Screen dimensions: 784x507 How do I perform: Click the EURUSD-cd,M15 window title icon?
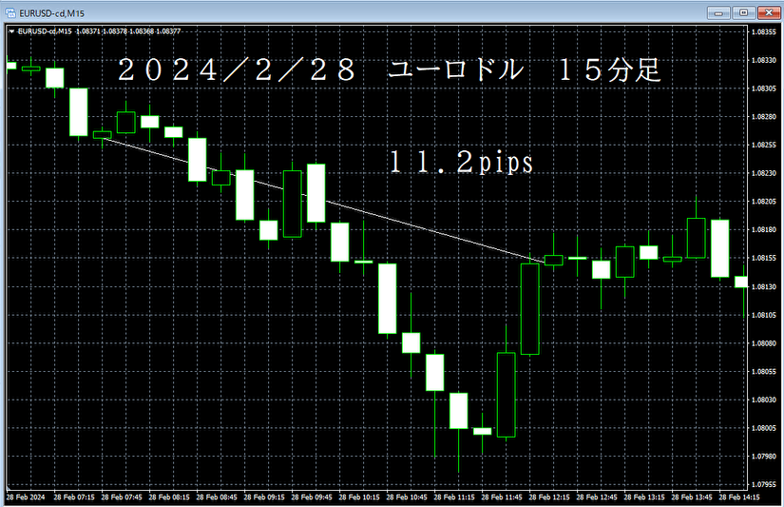pyautogui.click(x=10, y=13)
